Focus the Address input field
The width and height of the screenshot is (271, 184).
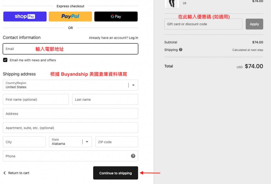(x=70, y=114)
